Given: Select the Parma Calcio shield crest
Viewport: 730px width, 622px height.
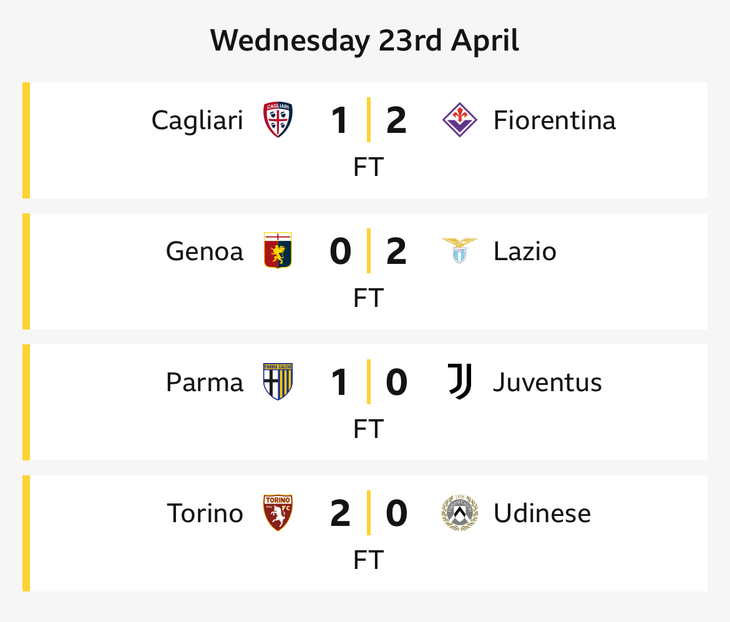Looking at the screenshot, I should (x=278, y=381).
